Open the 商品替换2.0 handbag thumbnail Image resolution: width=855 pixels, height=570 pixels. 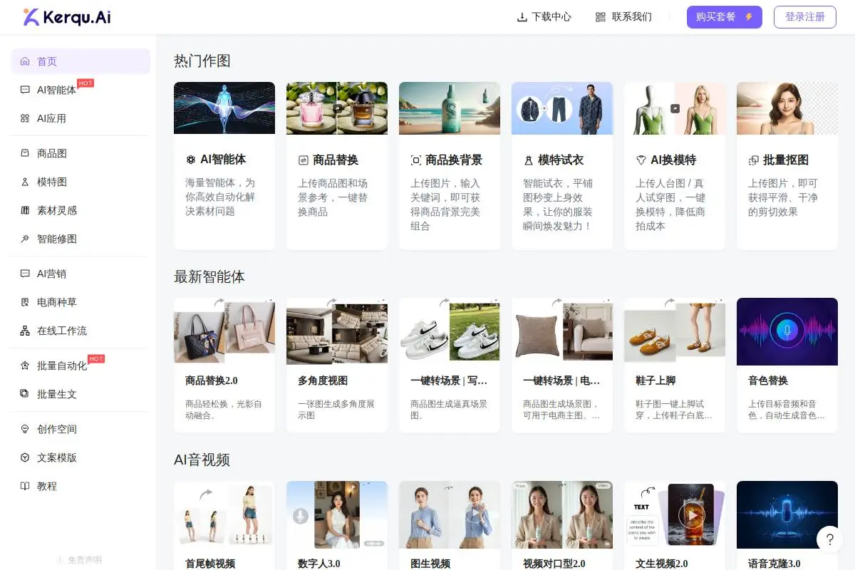(224, 331)
